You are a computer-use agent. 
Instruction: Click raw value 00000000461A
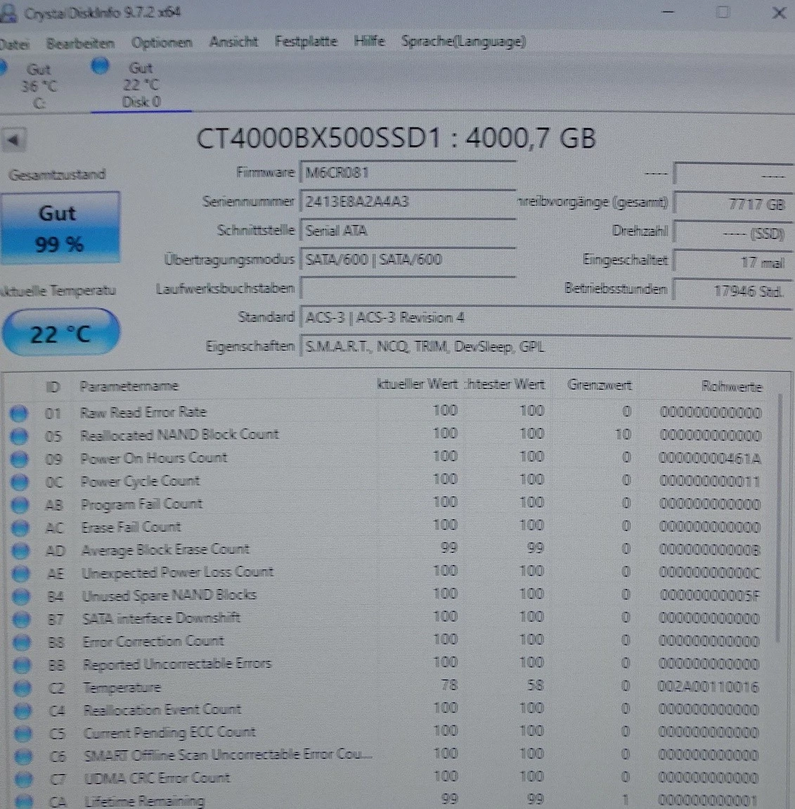click(x=710, y=459)
